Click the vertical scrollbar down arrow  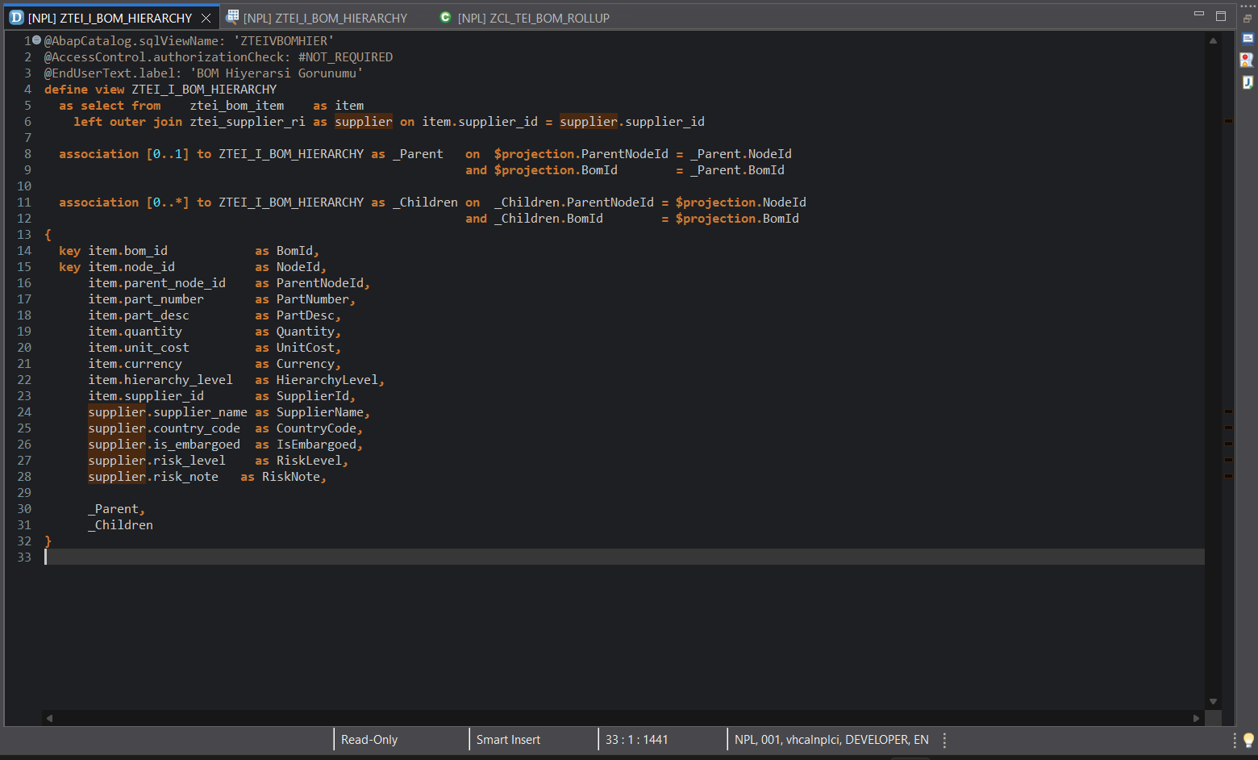(x=1213, y=702)
